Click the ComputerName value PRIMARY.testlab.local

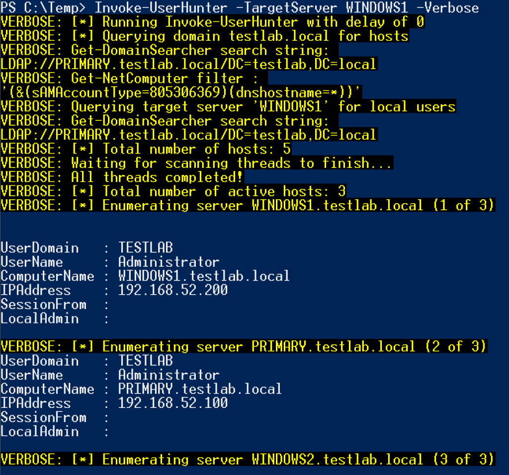[200, 389]
